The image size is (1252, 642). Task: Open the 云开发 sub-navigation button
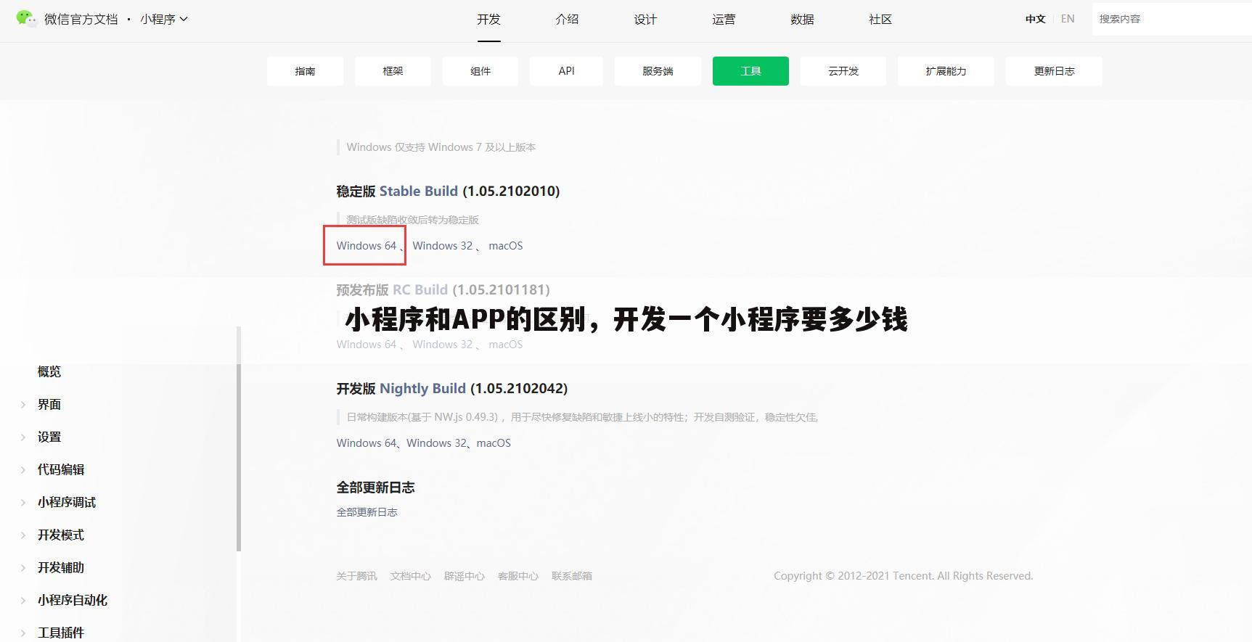point(843,71)
